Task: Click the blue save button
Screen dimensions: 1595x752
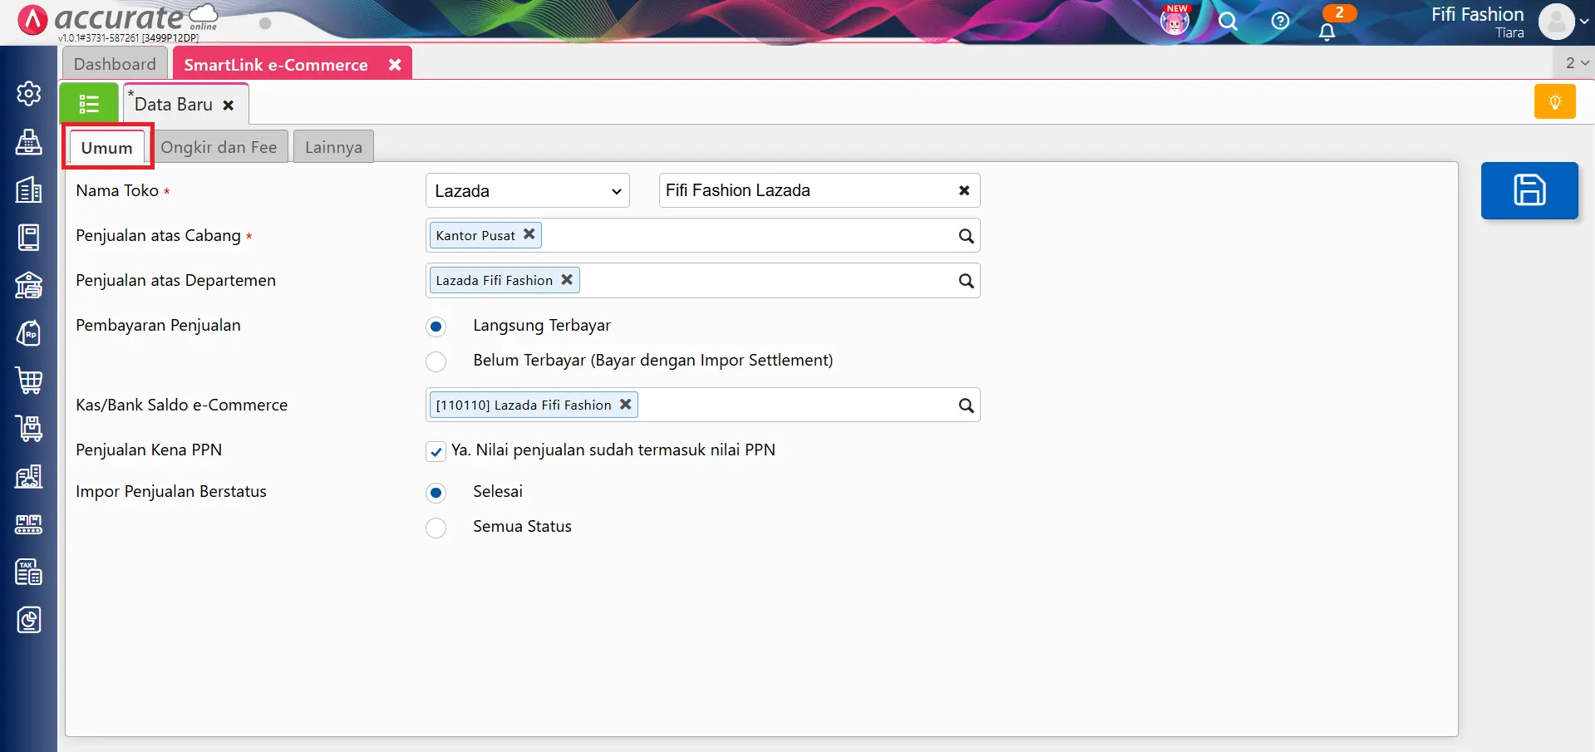Action: click(1529, 190)
